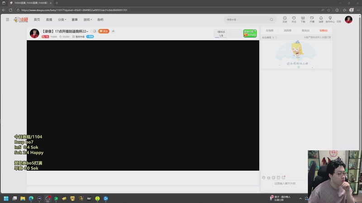Viewport: 362px width, 203px height.
Task: Go back in the browser
Action: tap(4, 10)
